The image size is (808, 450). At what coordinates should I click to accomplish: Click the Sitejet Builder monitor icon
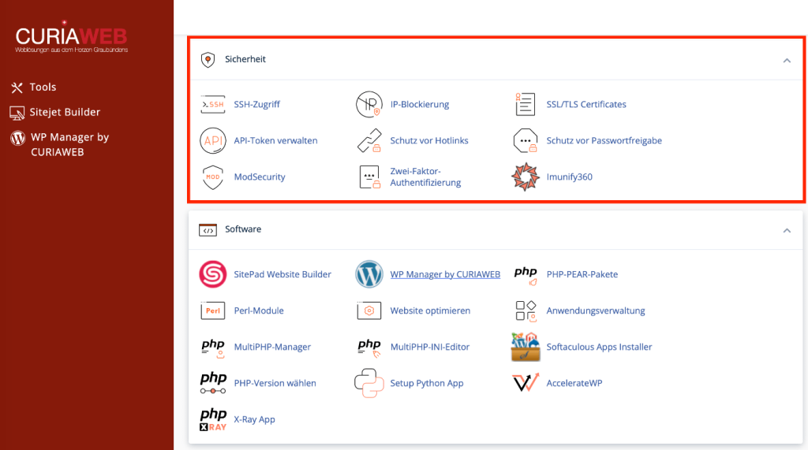click(x=17, y=113)
